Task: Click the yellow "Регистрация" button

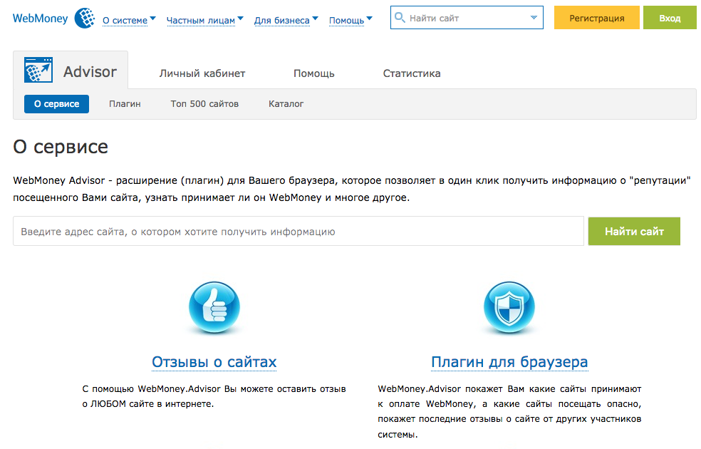Action: tap(597, 18)
